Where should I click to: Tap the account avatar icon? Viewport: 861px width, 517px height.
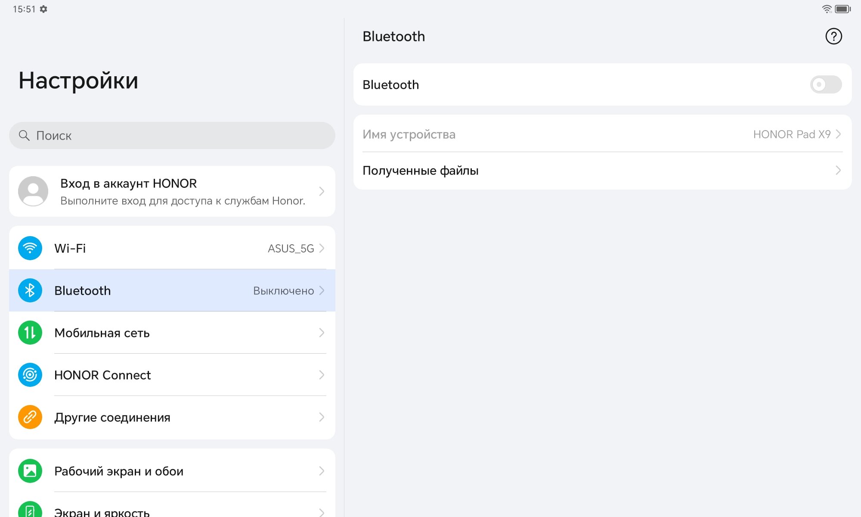click(x=33, y=191)
